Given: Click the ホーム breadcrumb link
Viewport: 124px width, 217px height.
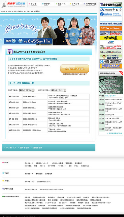Looking at the screenshot, I should click(3, 11).
